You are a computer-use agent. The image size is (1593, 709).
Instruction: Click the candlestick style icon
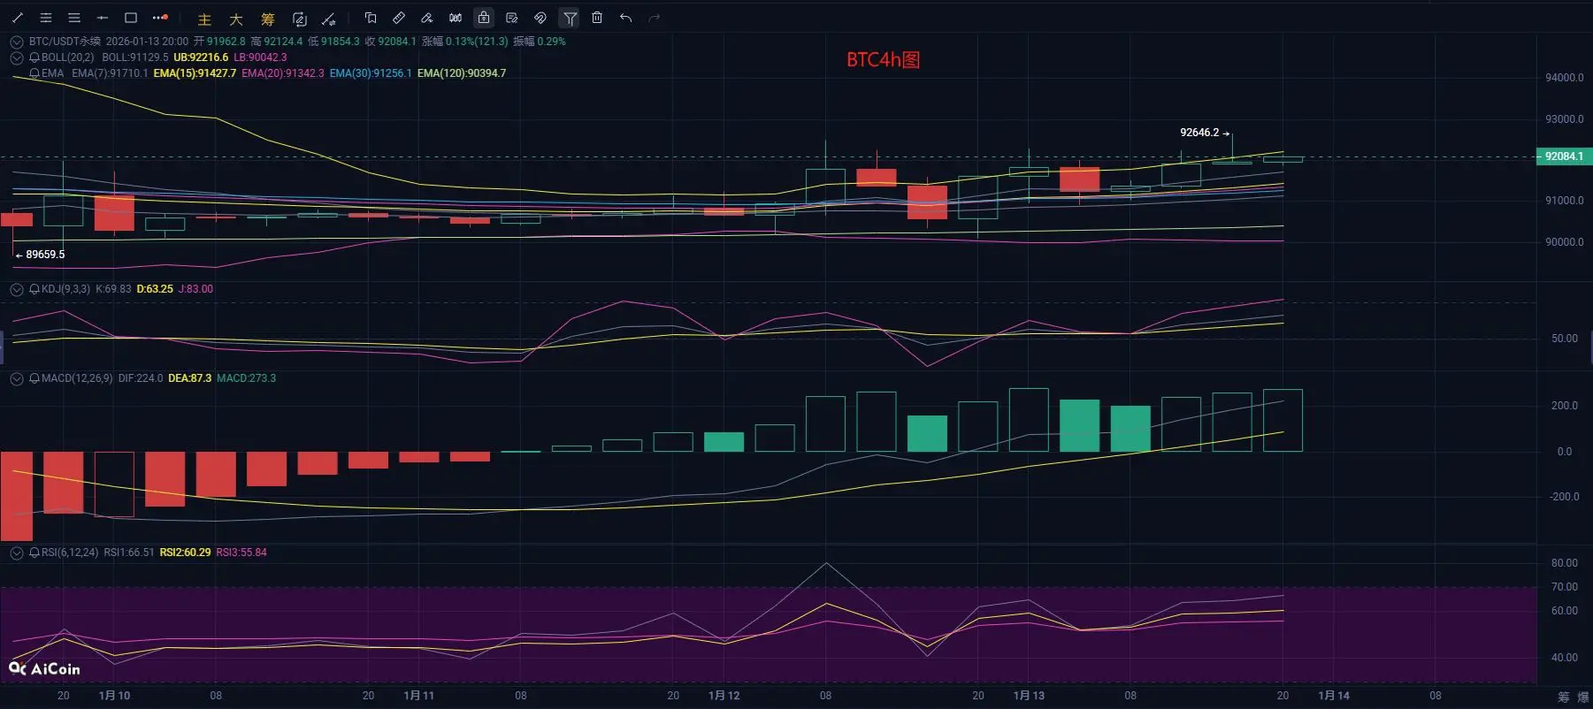coord(456,18)
